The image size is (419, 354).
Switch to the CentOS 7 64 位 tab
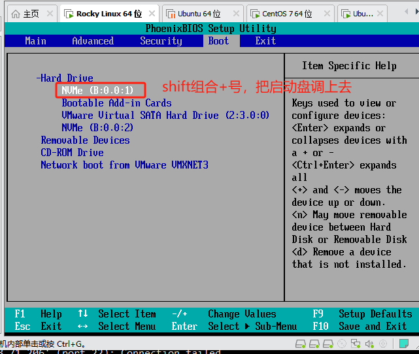point(290,13)
